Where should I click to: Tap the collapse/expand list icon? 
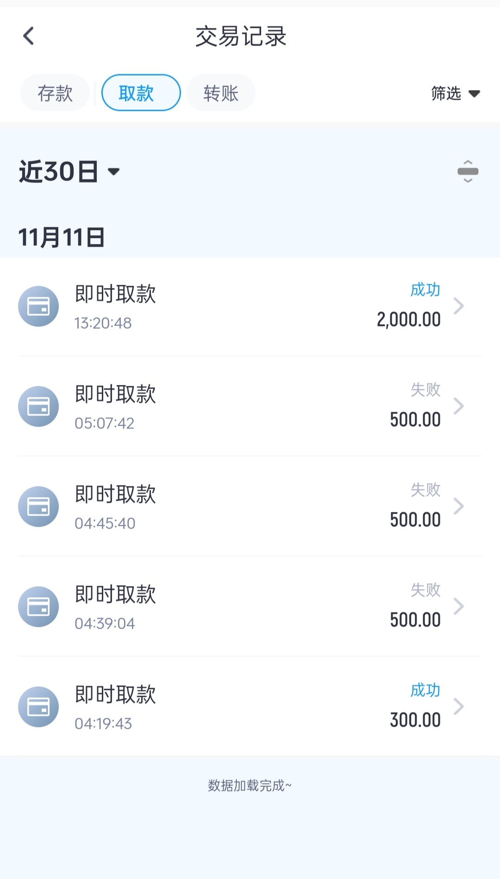coord(468,172)
